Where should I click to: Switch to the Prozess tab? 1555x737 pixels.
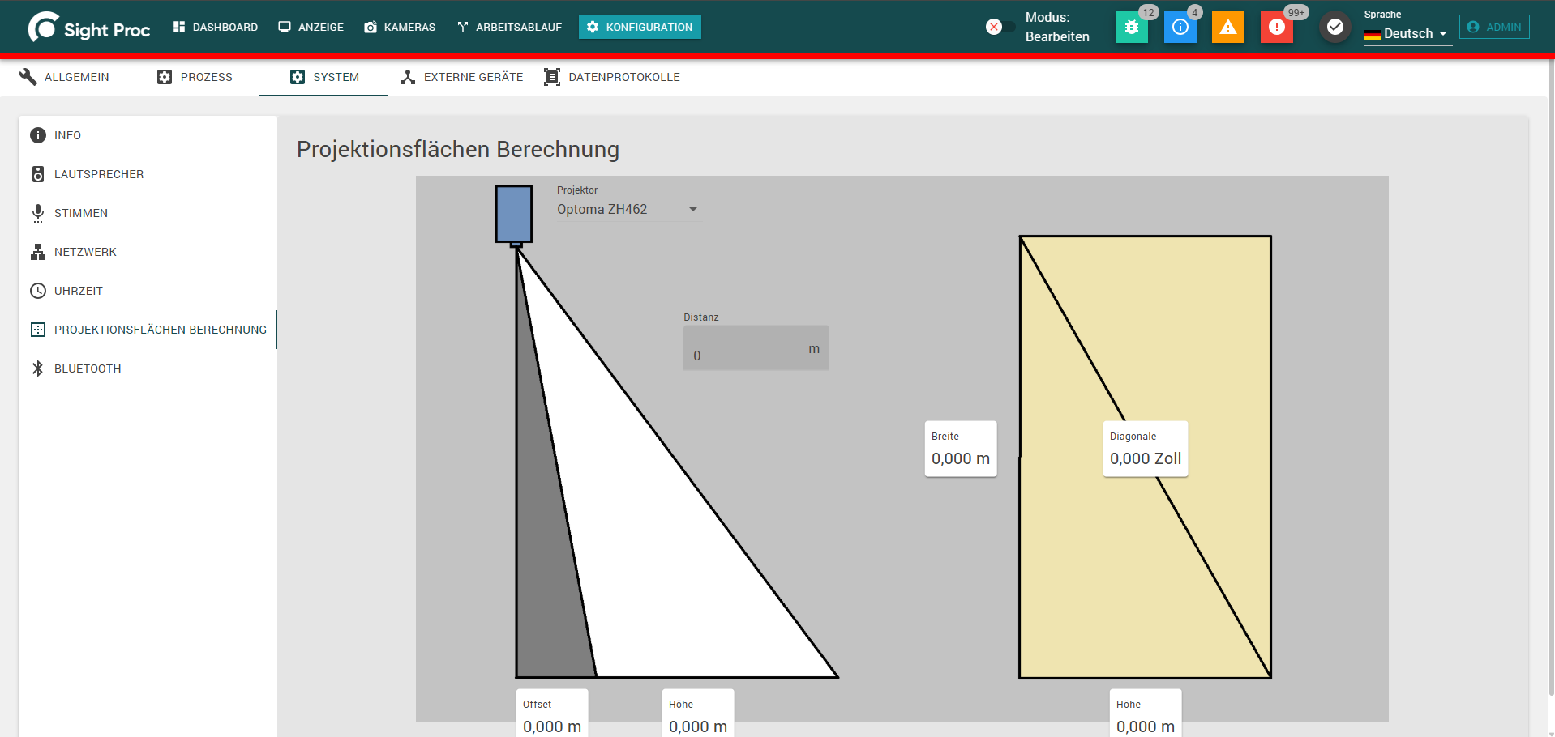tap(195, 77)
